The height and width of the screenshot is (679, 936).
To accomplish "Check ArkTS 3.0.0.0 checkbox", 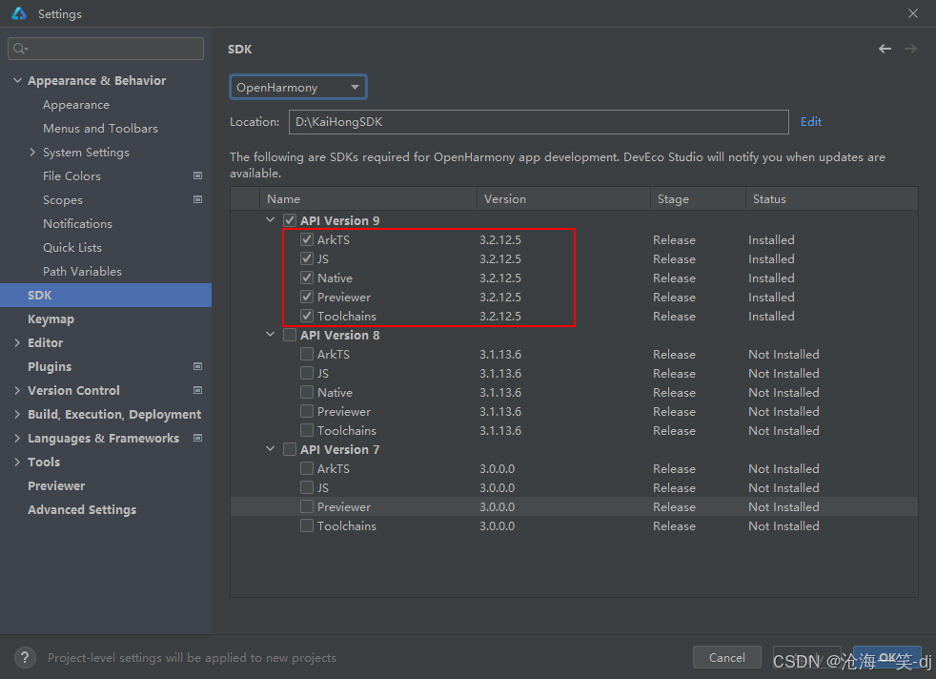I will (x=307, y=469).
